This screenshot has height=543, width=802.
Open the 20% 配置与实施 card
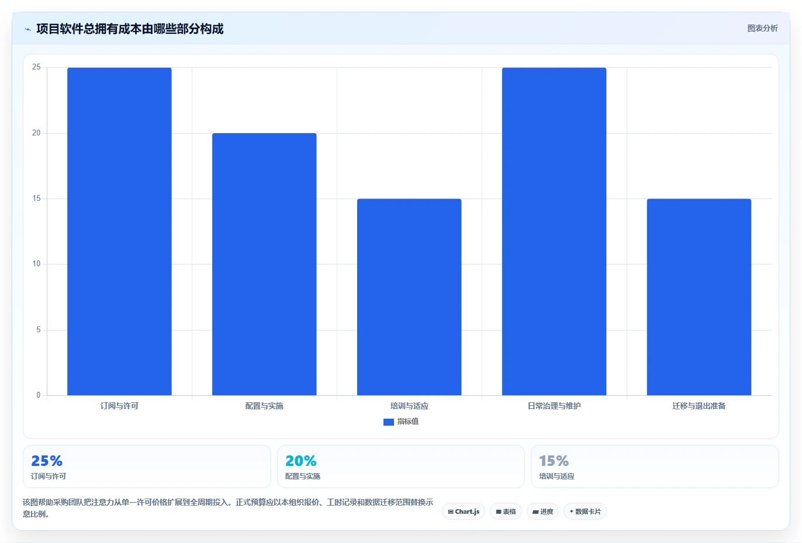click(401, 467)
